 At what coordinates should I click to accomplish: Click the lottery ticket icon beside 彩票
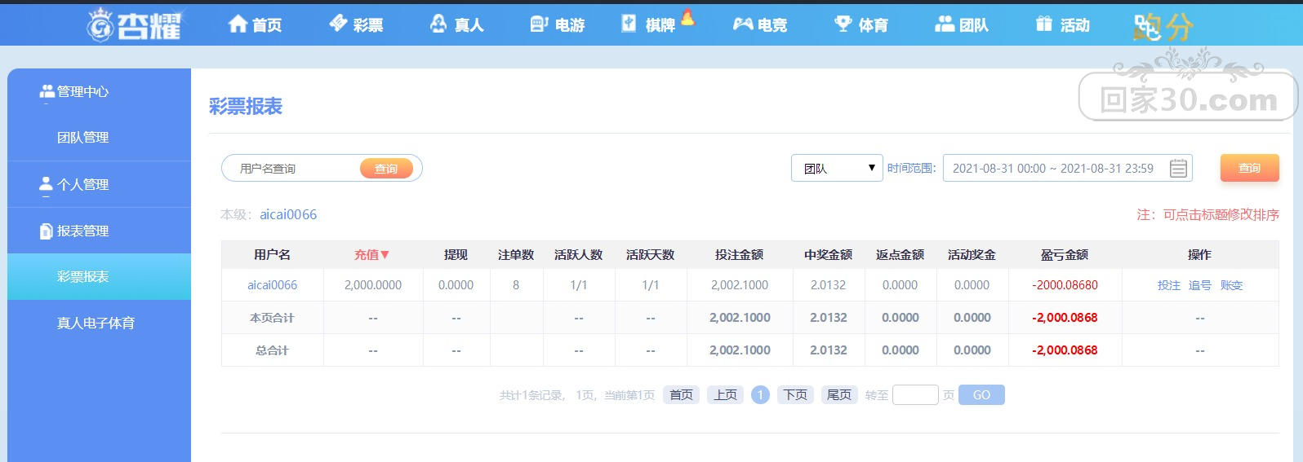338,24
